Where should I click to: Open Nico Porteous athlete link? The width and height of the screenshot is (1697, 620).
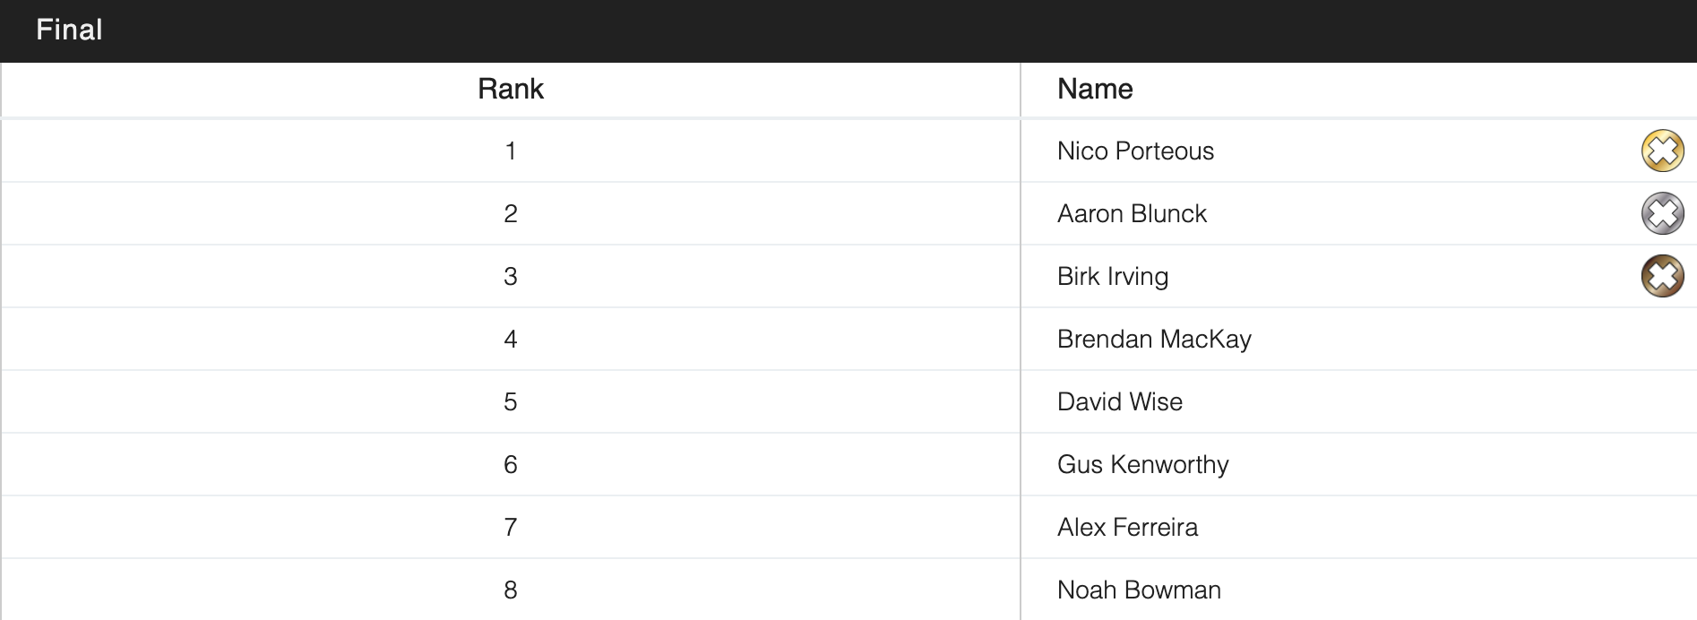coord(1135,151)
